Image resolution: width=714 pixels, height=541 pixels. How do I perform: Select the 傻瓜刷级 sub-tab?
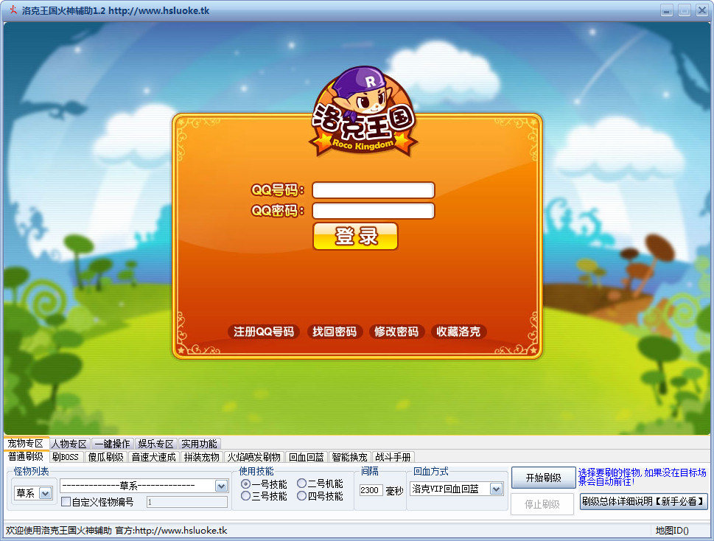(105, 457)
